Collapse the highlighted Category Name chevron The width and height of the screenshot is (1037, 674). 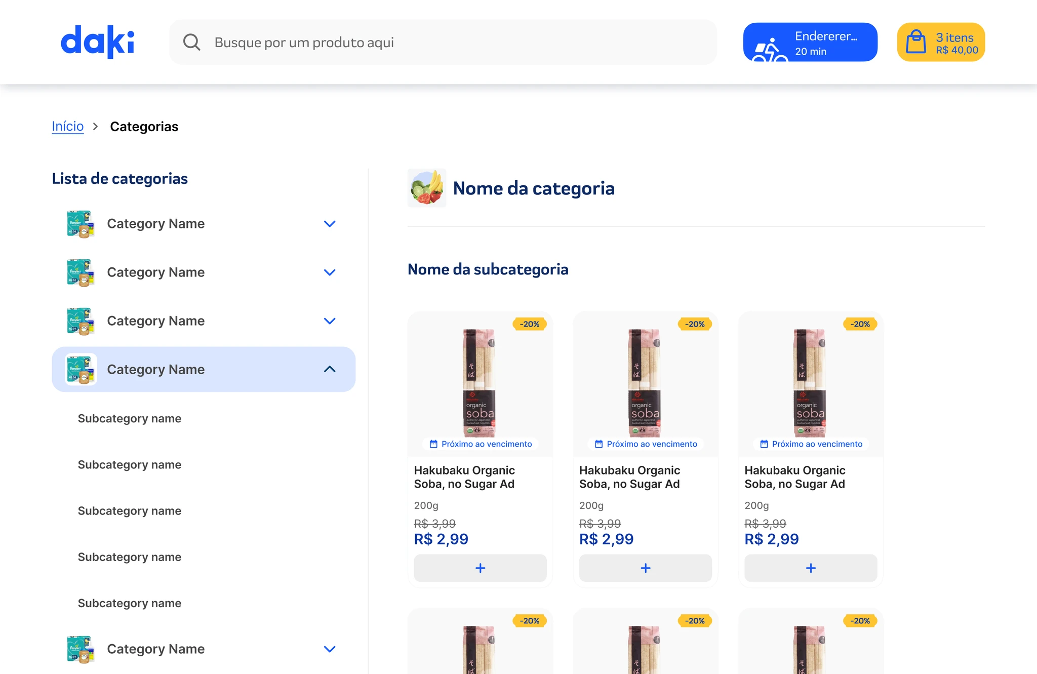click(x=330, y=369)
